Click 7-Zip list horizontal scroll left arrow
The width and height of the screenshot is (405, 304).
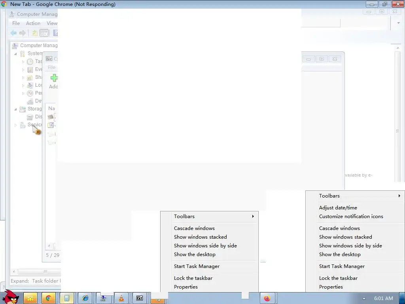pos(49,246)
